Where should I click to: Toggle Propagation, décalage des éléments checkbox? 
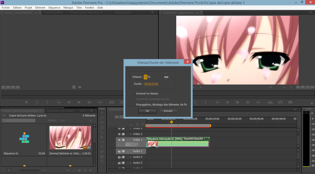pyautogui.click(x=134, y=105)
